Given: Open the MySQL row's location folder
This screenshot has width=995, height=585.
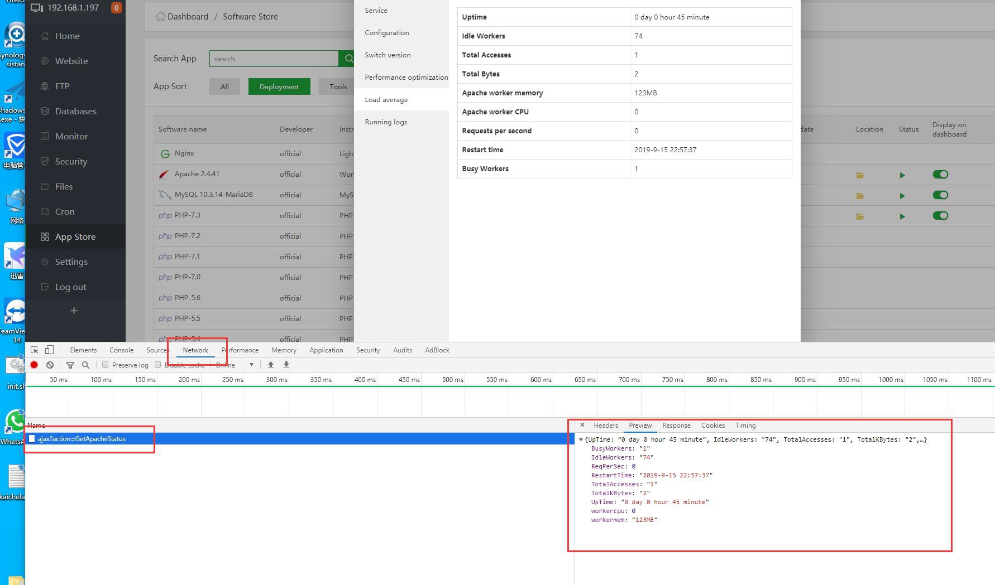Looking at the screenshot, I should click(860, 196).
